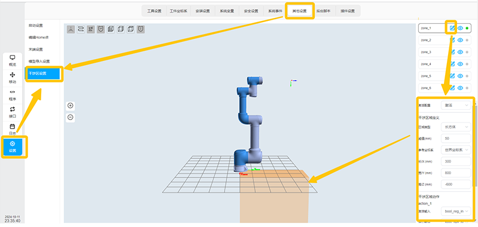Screen dimensions: 478x227
Task: Click the coordinate axes icon in the viewport toolbar
Action: point(71,29)
